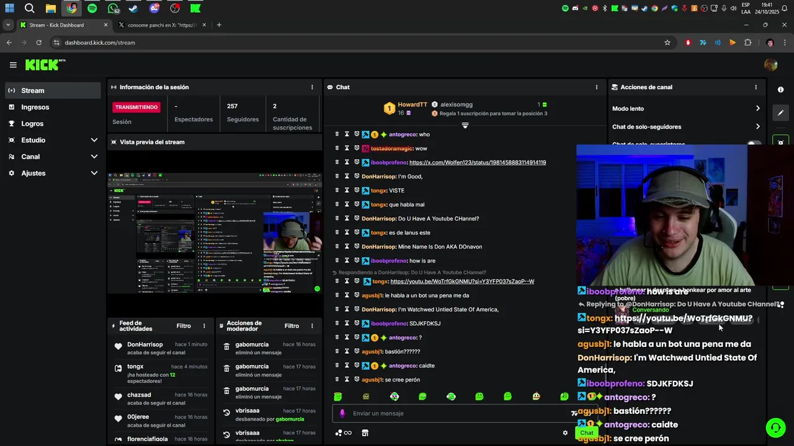Screen dimensions: 794x446
Task: Click the address bar URL
Action: point(100,43)
